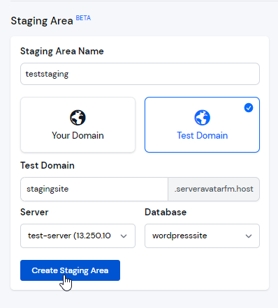Click the BETA label next to Staging Area
278x308 pixels.
point(83,18)
